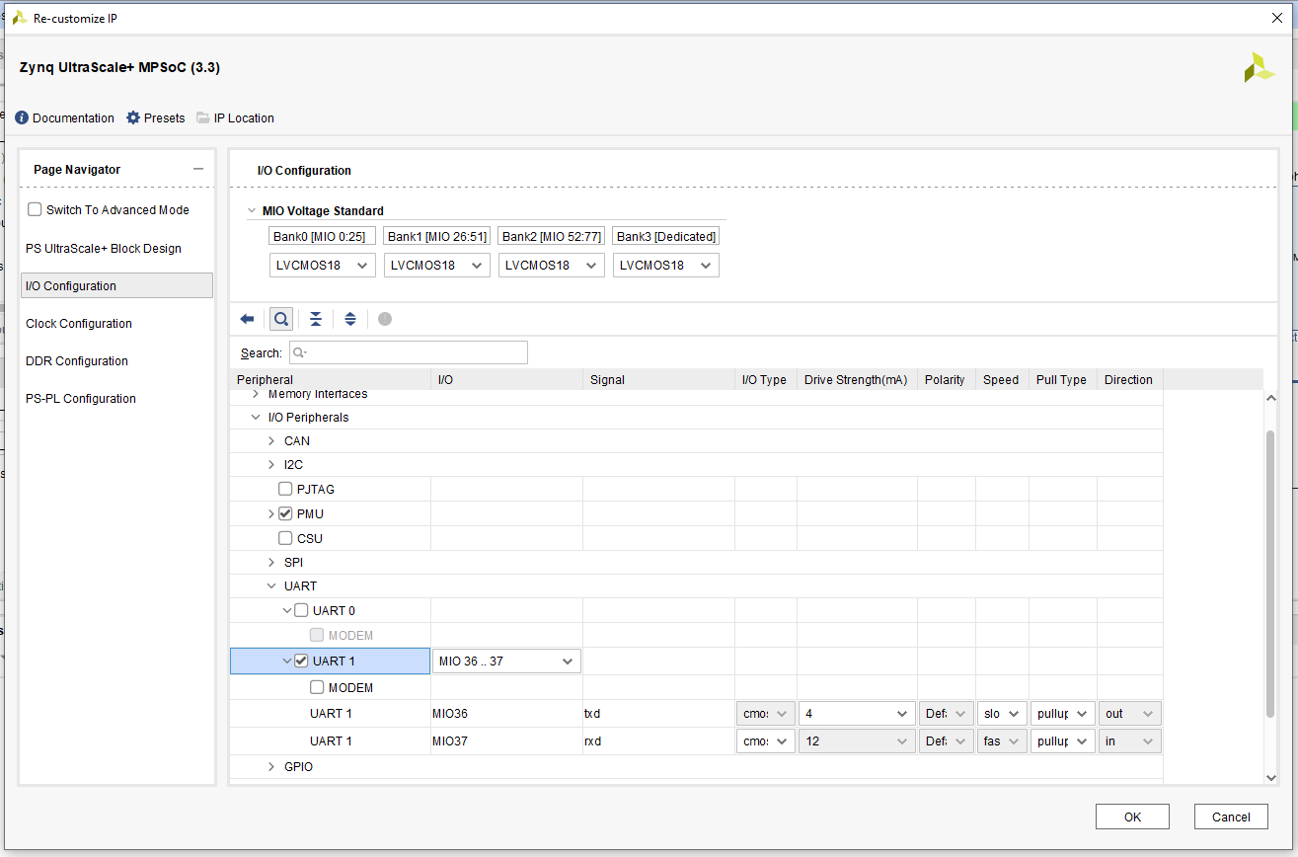Screen dimensions: 1298x857
Task: Expand the Memory Interfaces tree node
Action: tap(256, 394)
